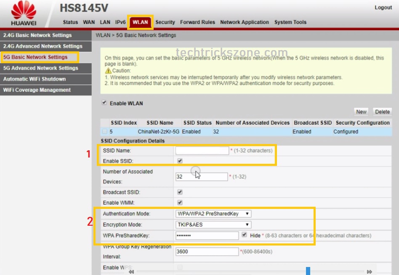Toggle the Enable WLAN checkbox
The height and width of the screenshot is (275, 399).
coord(104,103)
